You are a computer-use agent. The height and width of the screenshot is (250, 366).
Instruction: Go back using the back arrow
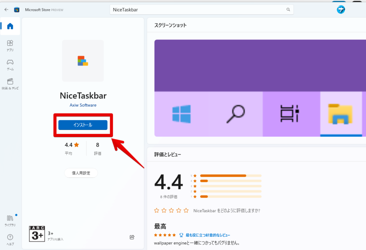(x=6, y=10)
